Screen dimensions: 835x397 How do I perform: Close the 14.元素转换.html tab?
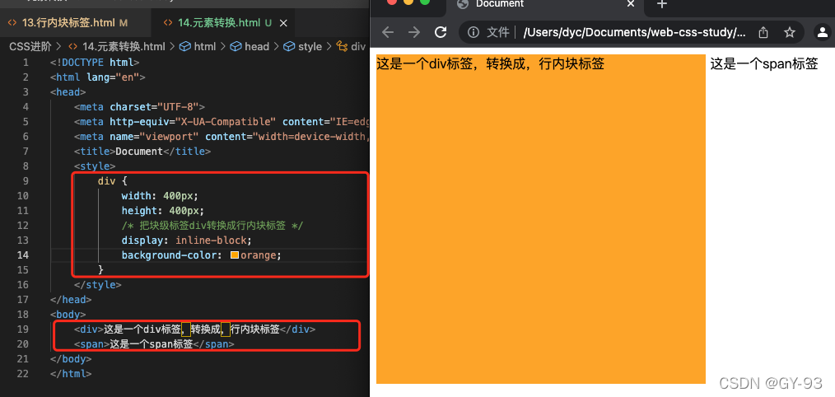(283, 23)
